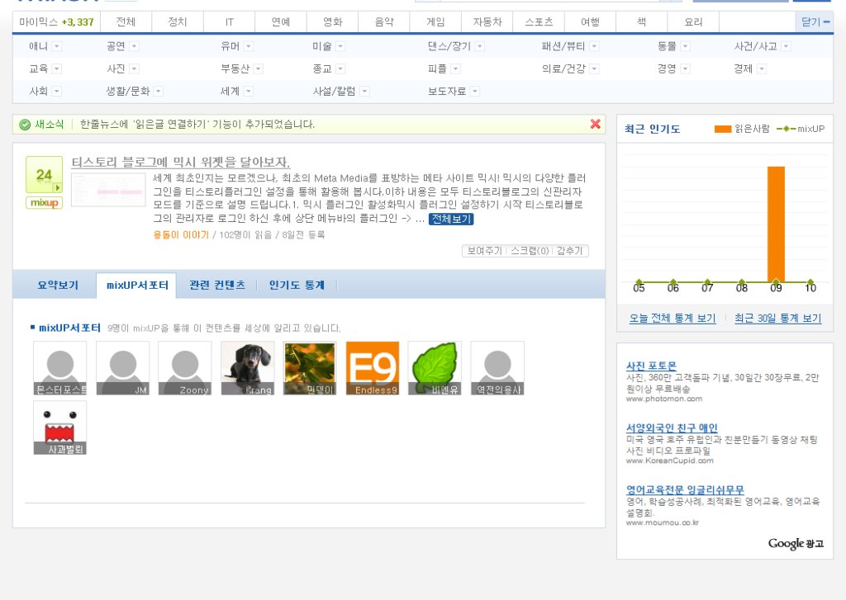846x600 pixels.
Task: Go to the IT tab
Action: point(230,22)
